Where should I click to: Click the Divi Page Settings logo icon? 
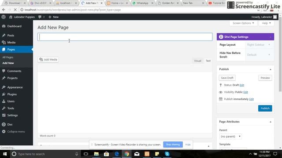coord(221,37)
